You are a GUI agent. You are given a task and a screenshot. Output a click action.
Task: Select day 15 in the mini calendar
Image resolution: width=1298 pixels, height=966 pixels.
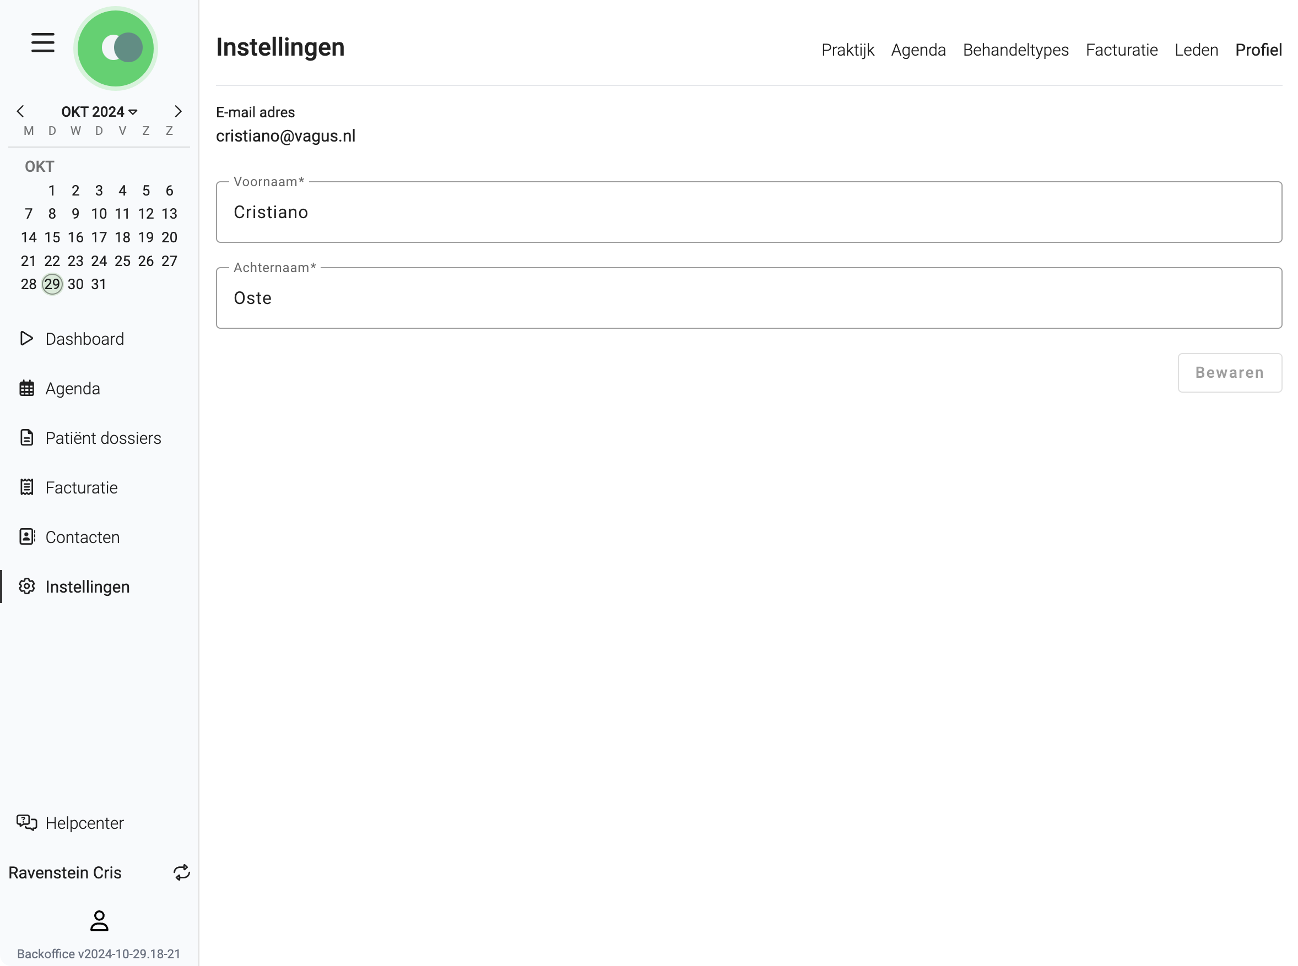[x=51, y=237]
